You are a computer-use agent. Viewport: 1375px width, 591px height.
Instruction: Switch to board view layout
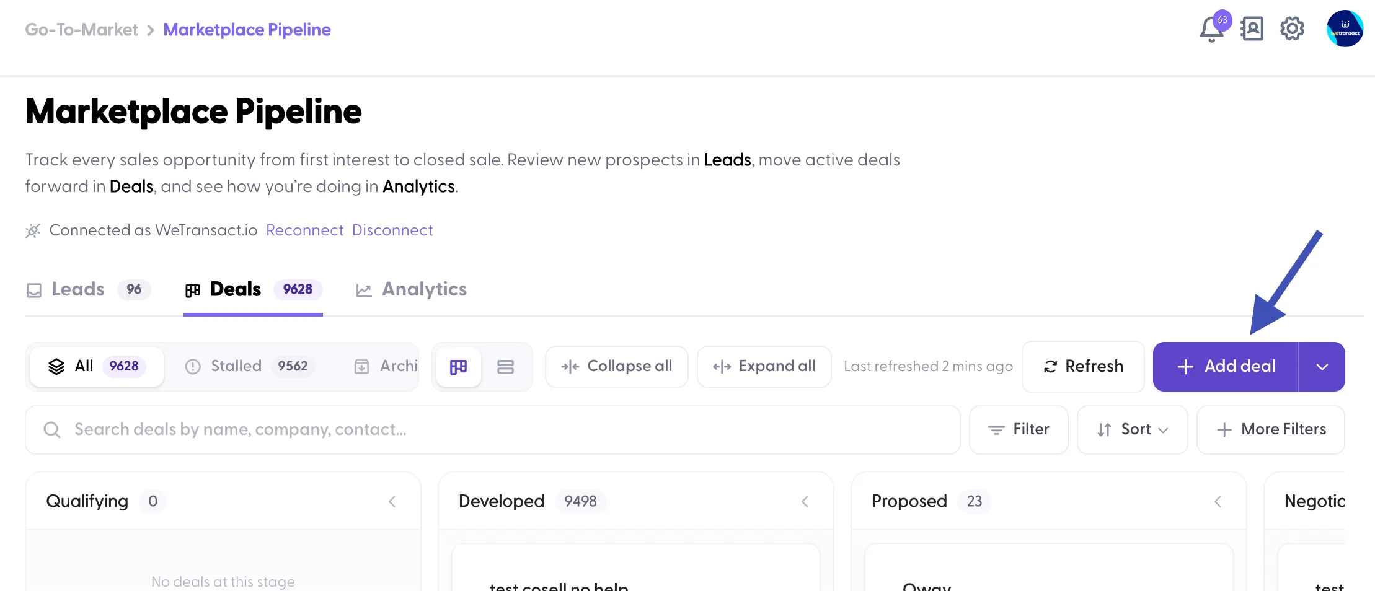[458, 367]
